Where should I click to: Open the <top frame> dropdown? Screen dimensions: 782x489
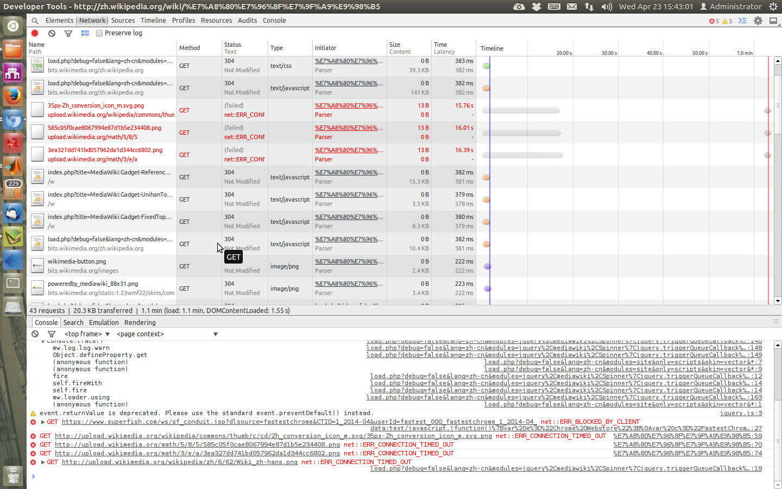coord(87,334)
